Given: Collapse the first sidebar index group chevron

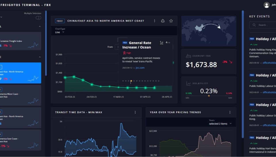Looking at the screenshot, I should [40, 27].
